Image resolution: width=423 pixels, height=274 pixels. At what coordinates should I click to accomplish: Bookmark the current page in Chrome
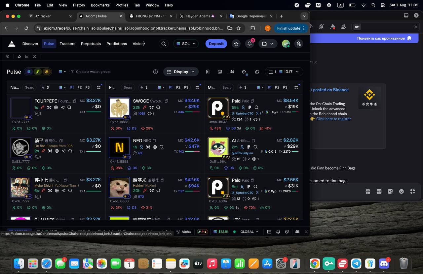tap(239, 28)
